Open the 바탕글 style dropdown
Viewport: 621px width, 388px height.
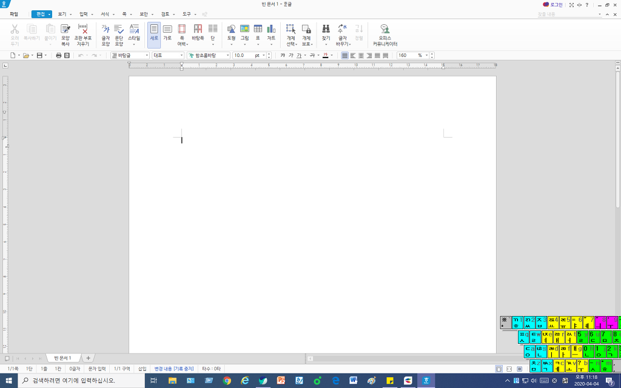[147, 55]
